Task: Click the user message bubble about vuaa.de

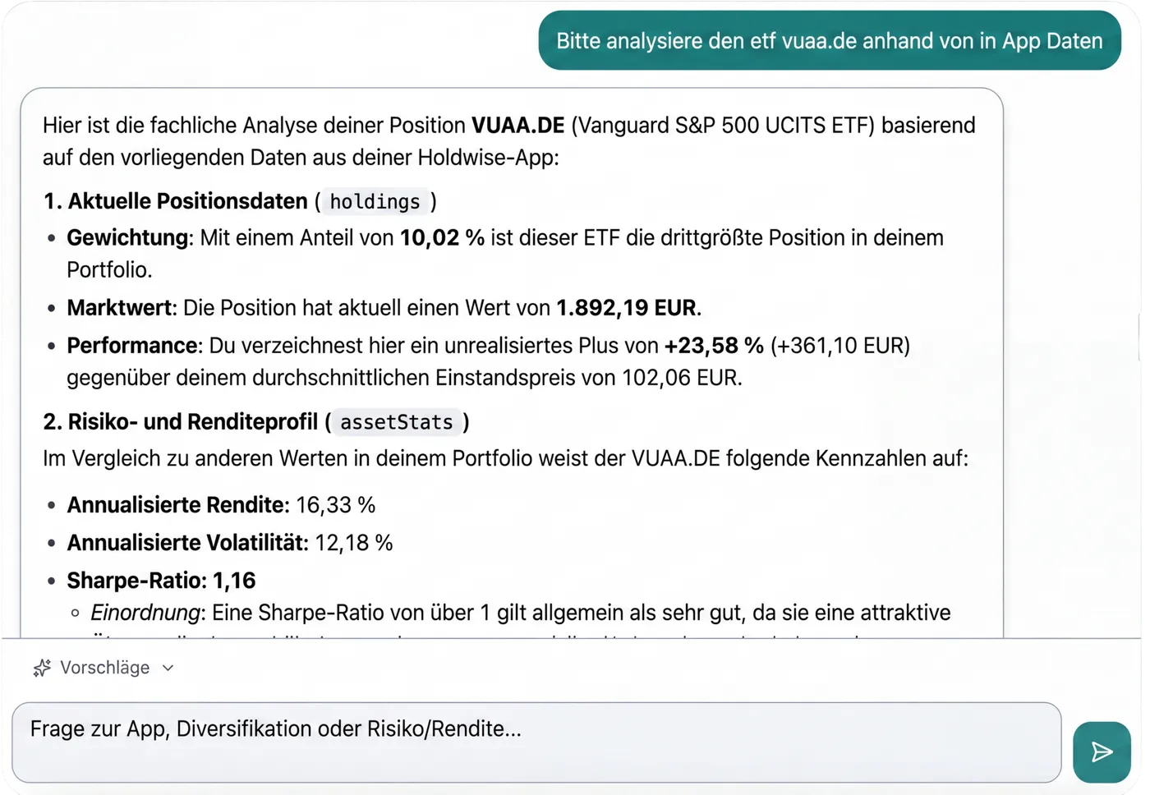Action: point(830,40)
